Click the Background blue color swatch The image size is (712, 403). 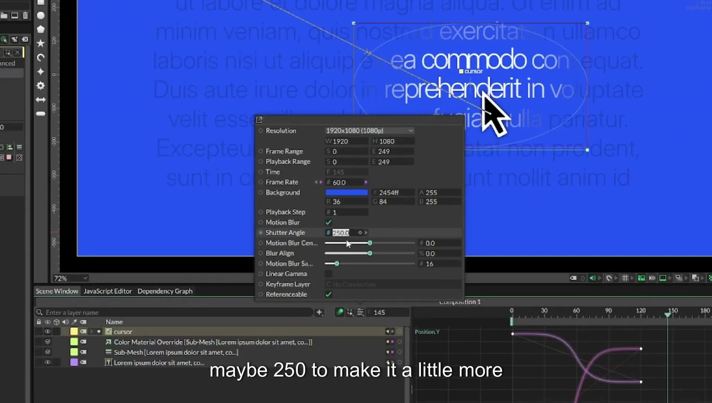click(x=346, y=192)
